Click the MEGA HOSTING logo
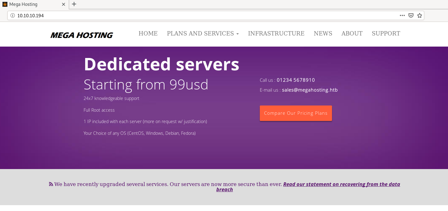 tap(81, 35)
